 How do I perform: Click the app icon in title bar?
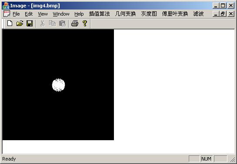point(6,6)
